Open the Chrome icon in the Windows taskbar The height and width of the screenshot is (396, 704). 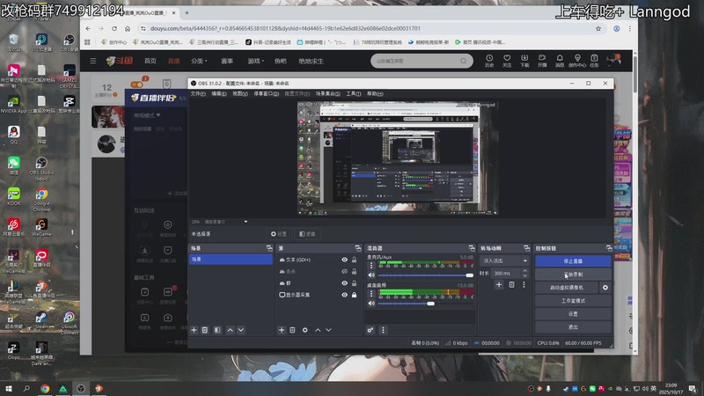tap(45, 388)
